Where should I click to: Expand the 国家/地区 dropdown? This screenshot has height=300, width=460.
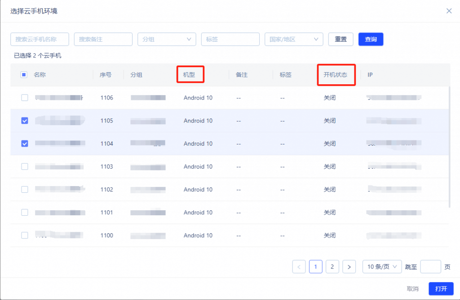click(294, 39)
